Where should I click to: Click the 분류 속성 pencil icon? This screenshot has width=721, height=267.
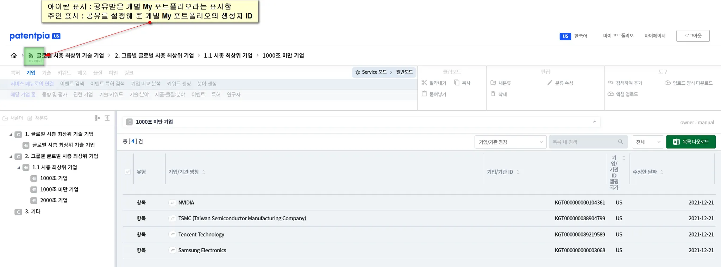pos(550,83)
